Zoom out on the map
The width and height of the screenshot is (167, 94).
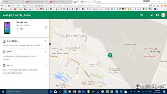click(165, 85)
